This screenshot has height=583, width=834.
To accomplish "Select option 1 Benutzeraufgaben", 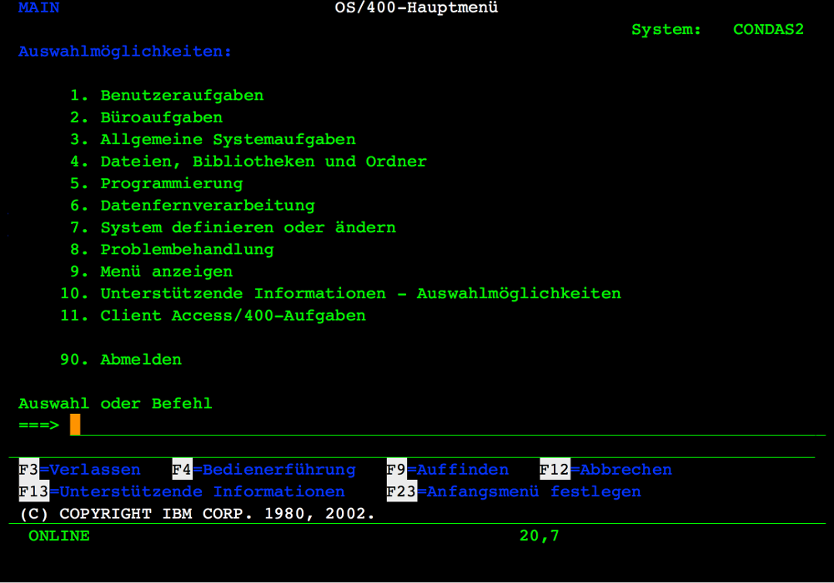I will [167, 96].
